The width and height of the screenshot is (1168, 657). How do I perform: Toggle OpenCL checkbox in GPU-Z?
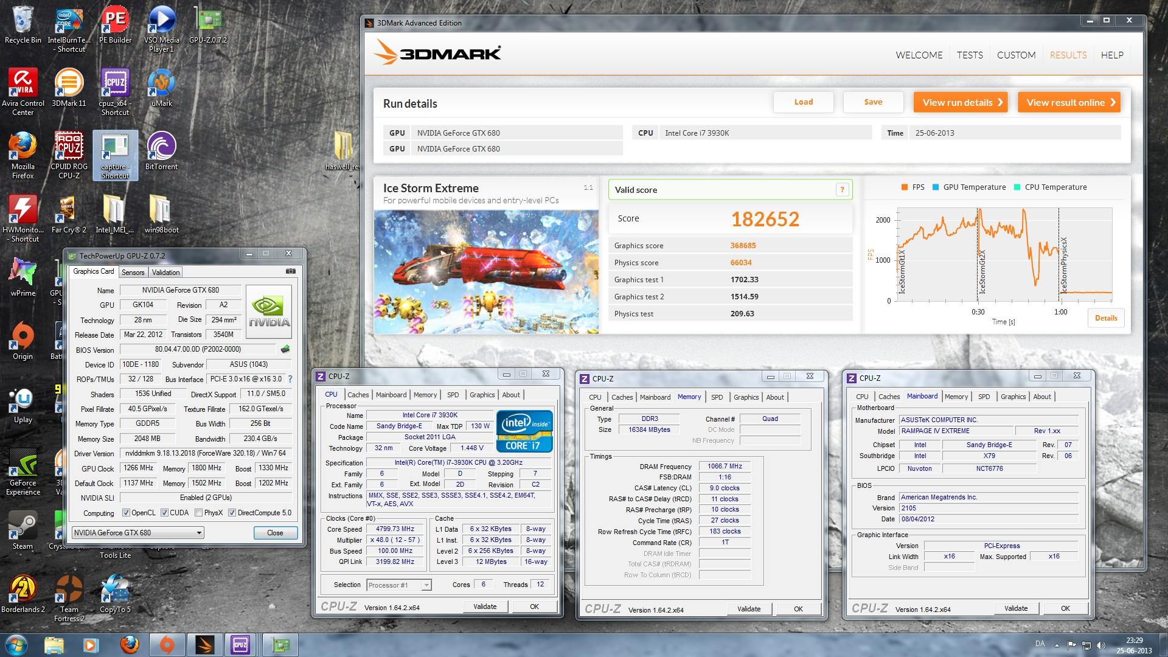126,513
